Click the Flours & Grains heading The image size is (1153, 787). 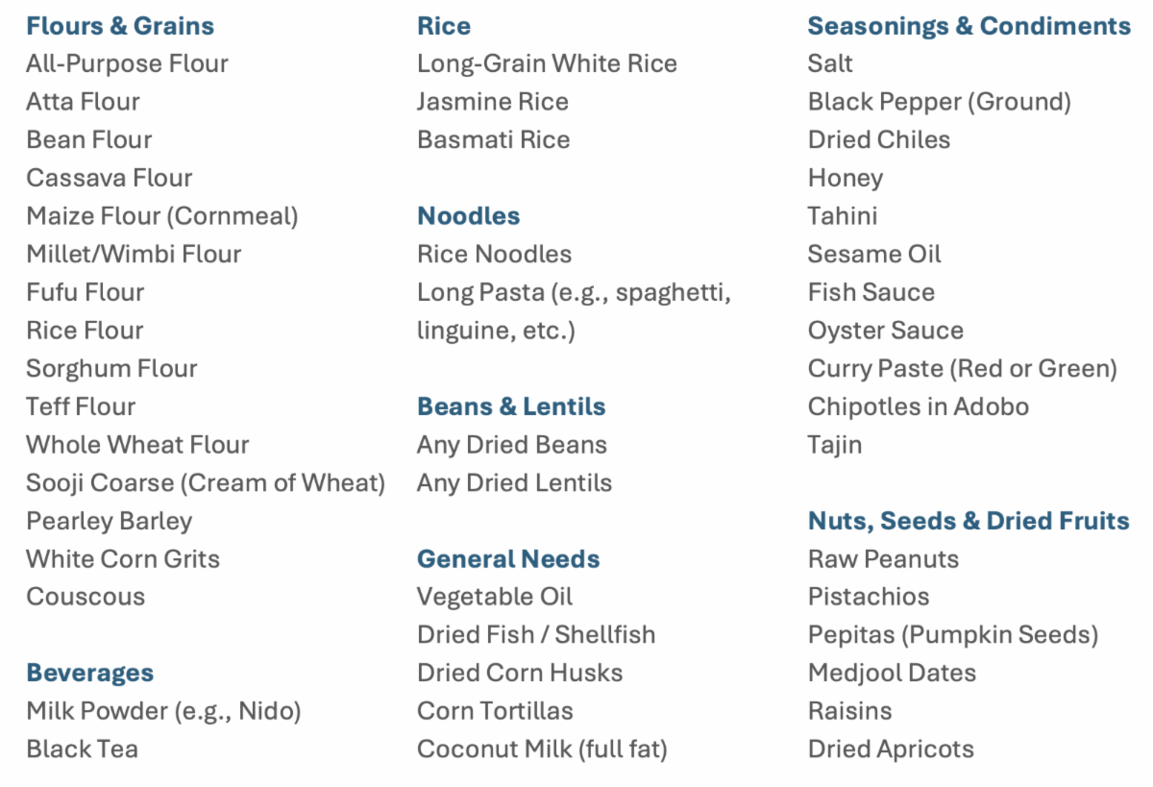[120, 26]
